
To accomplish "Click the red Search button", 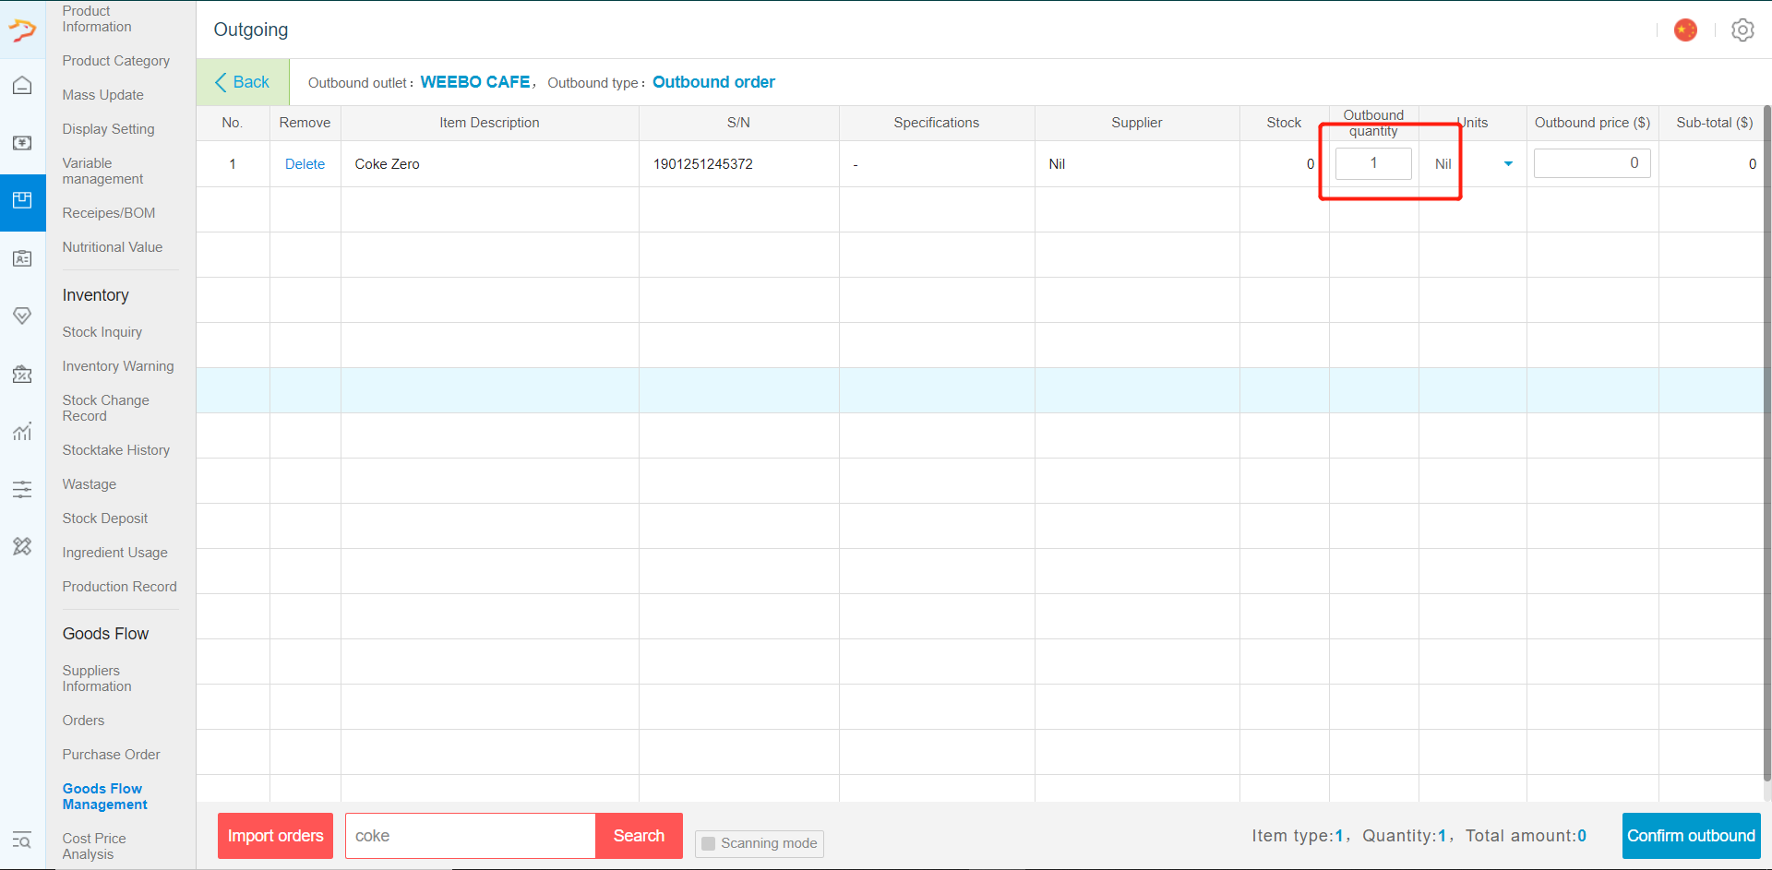I will point(639,836).
